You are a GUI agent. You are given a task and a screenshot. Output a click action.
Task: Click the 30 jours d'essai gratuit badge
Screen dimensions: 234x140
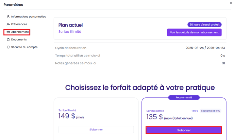[x=204, y=25]
